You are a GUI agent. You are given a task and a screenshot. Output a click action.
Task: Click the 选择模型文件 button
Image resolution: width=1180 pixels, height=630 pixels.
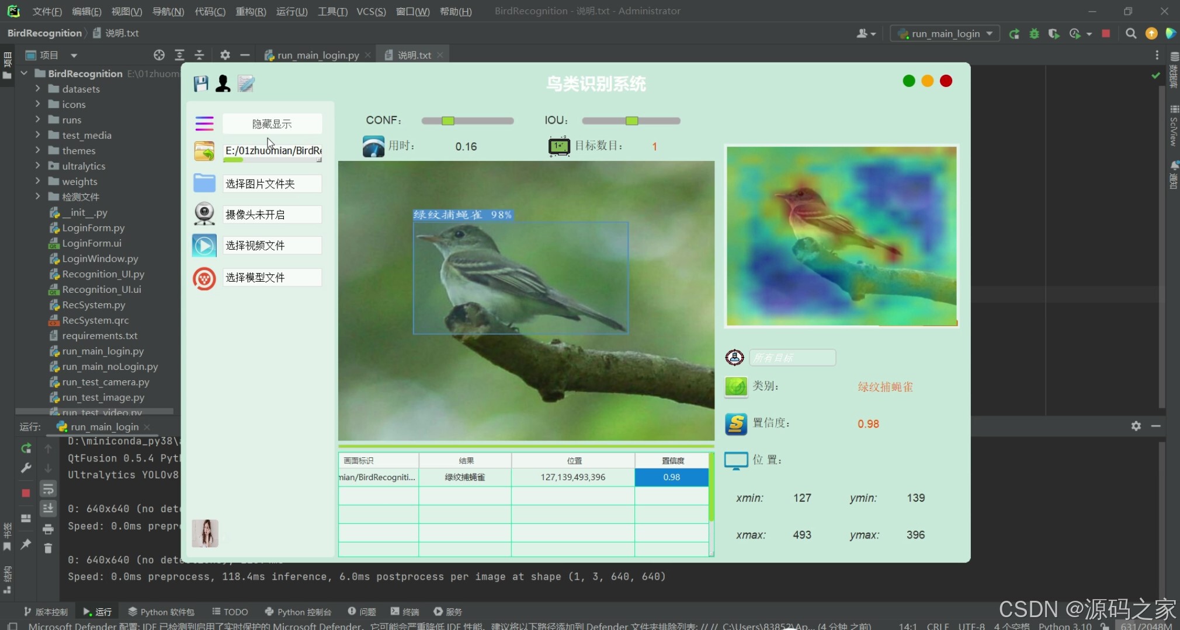click(x=272, y=278)
